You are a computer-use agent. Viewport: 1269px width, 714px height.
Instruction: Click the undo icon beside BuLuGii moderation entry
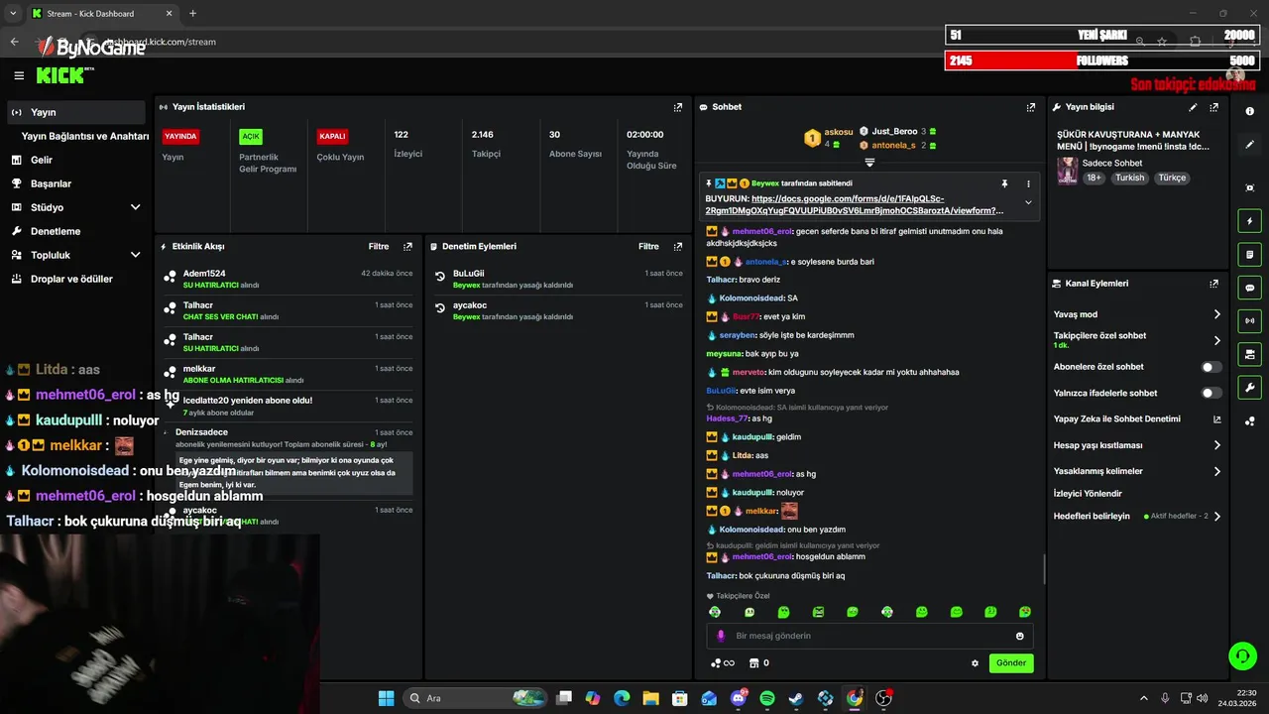(x=440, y=277)
